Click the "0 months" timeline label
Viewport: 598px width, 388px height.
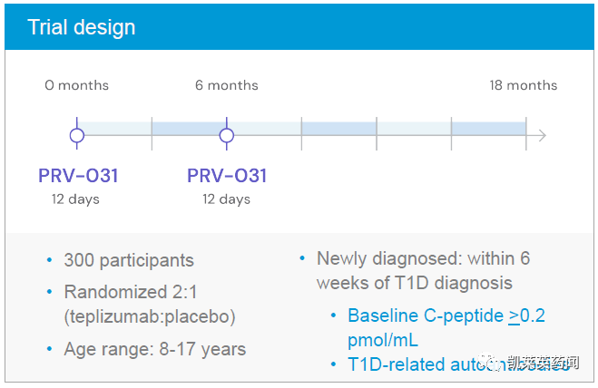pyautogui.click(x=77, y=85)
